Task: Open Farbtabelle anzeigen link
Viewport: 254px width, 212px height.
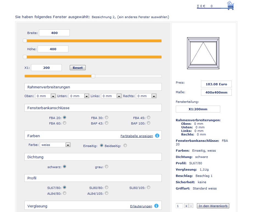Action: click(x=137, y=136)
